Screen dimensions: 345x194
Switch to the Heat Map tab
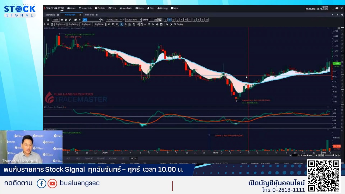tap(89, 15)
